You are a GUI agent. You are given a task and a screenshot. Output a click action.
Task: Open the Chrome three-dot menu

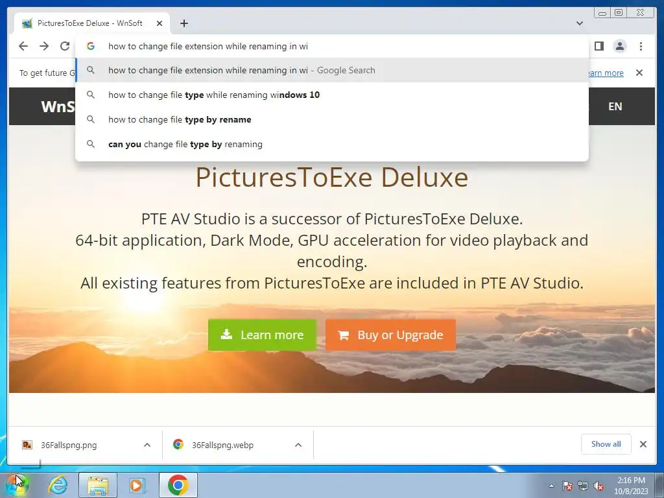641,46
